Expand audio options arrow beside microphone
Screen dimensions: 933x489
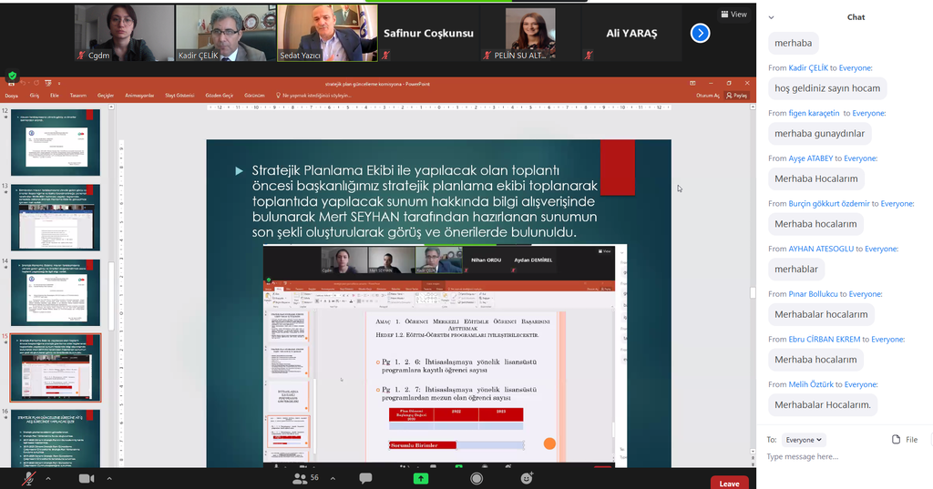[48, 478]
